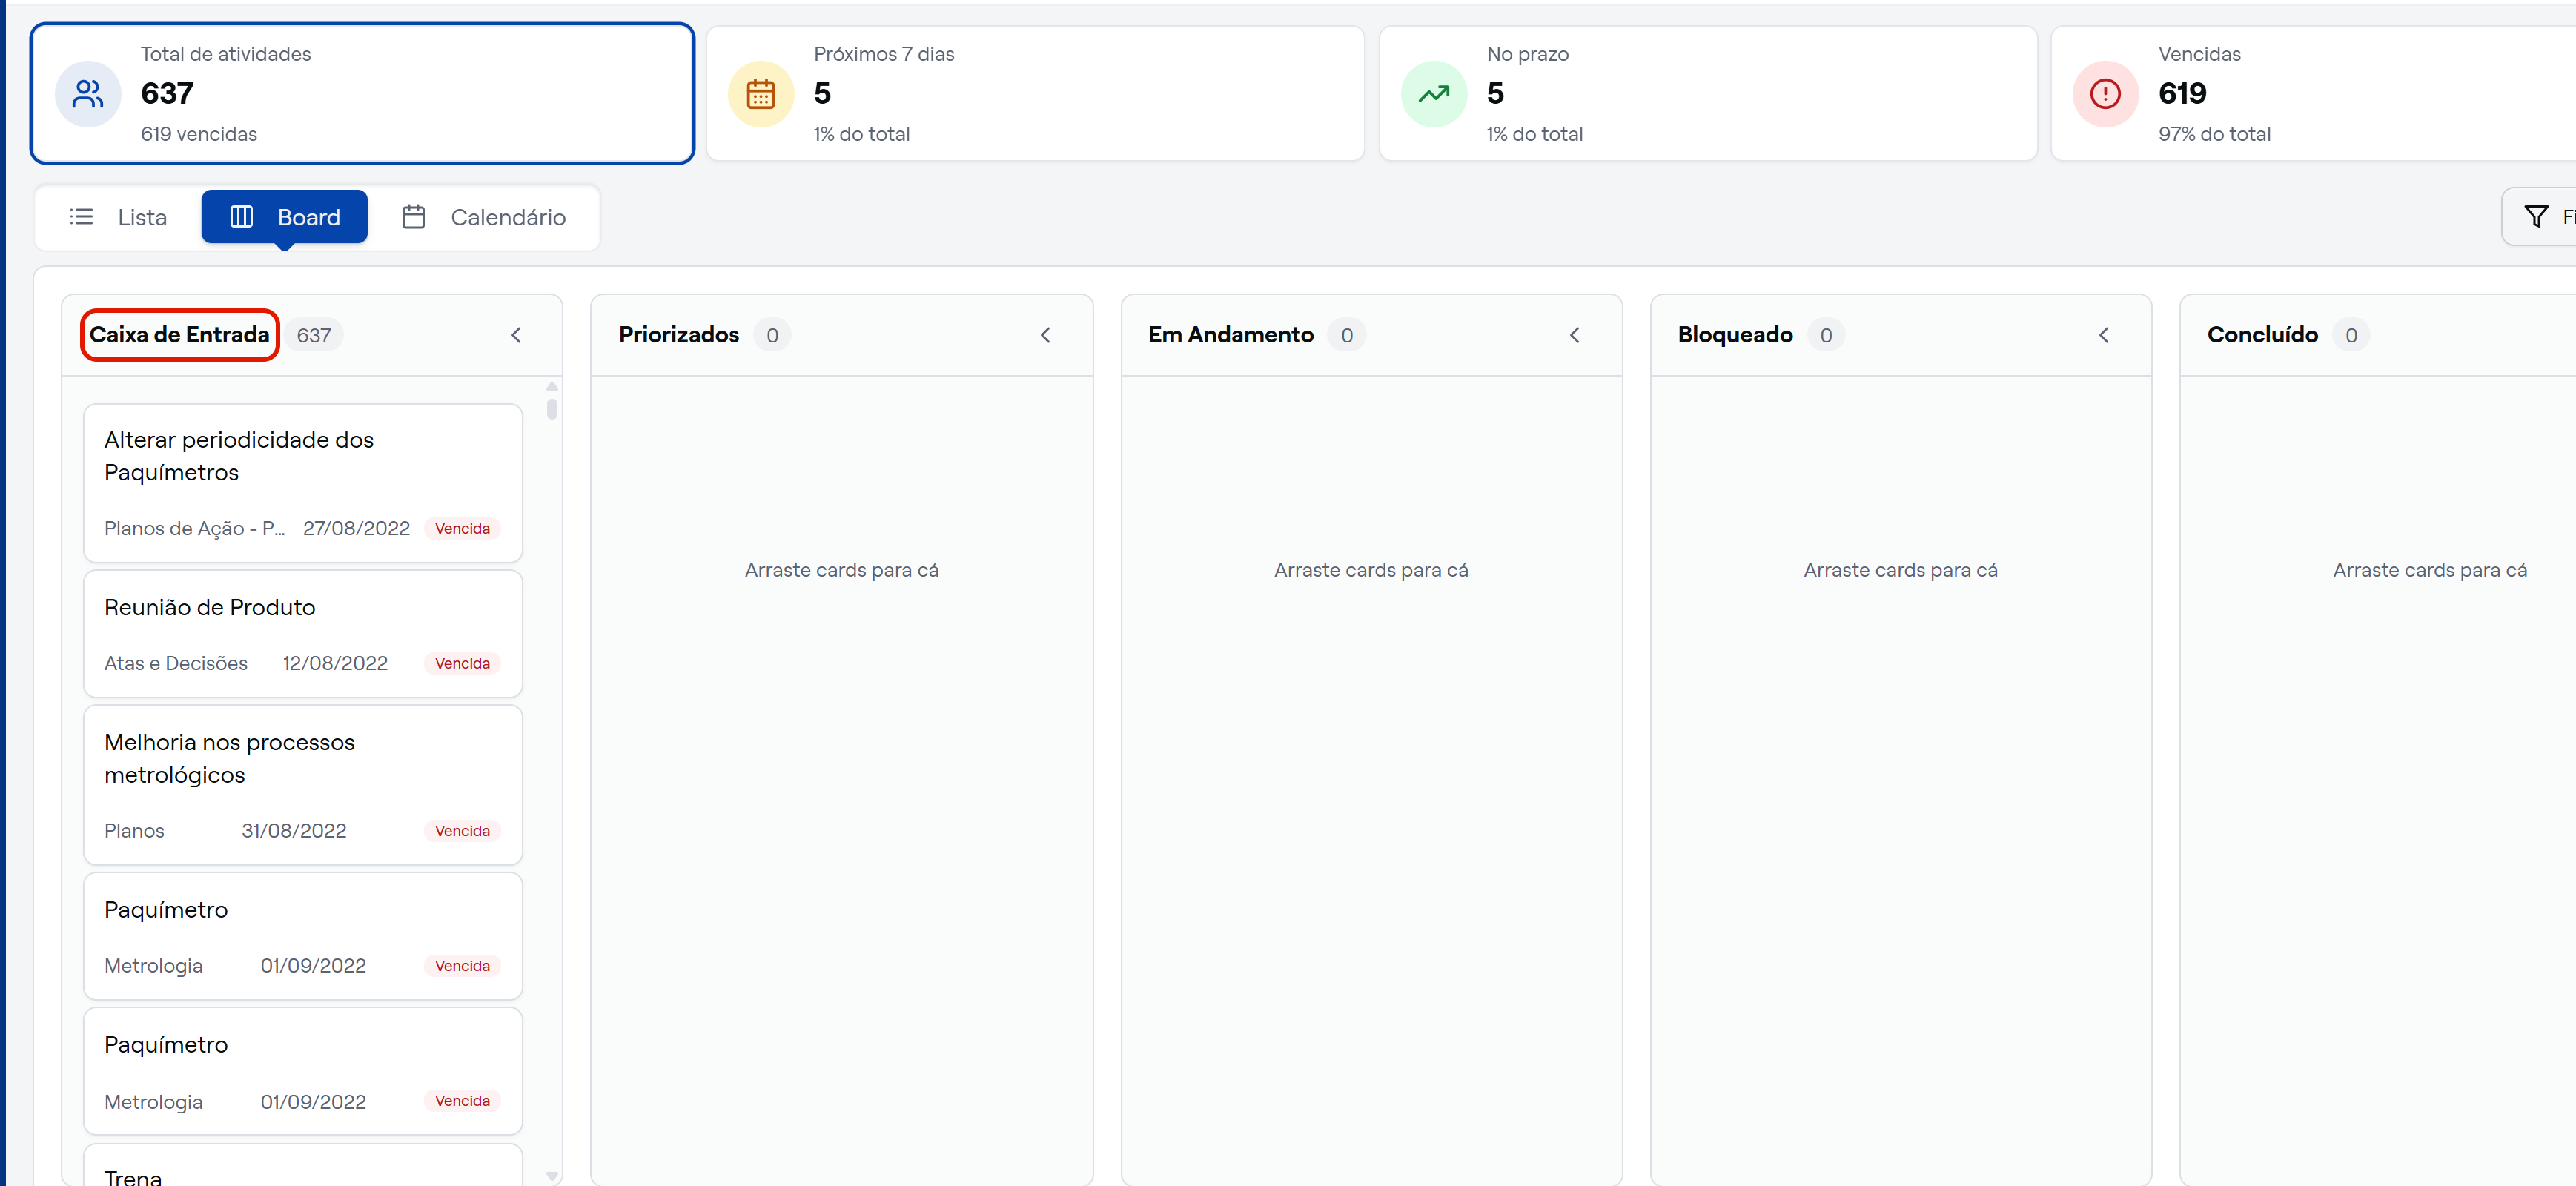Click the list icon beside Lista
The height and width of the screenshot is (1186, 2576).
(82, 216)
